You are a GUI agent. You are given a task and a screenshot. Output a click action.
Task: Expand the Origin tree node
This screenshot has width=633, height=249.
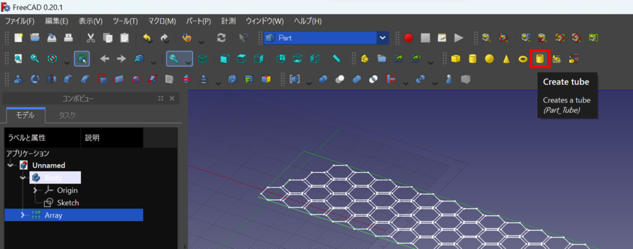pyautogui.click(x=35, y=190)
